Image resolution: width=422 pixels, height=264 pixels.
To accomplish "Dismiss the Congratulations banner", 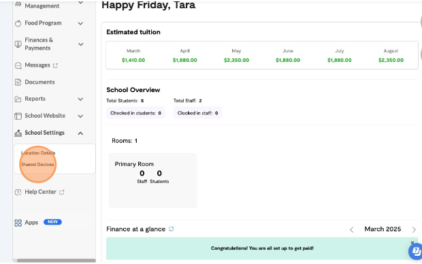I will 412,242.
